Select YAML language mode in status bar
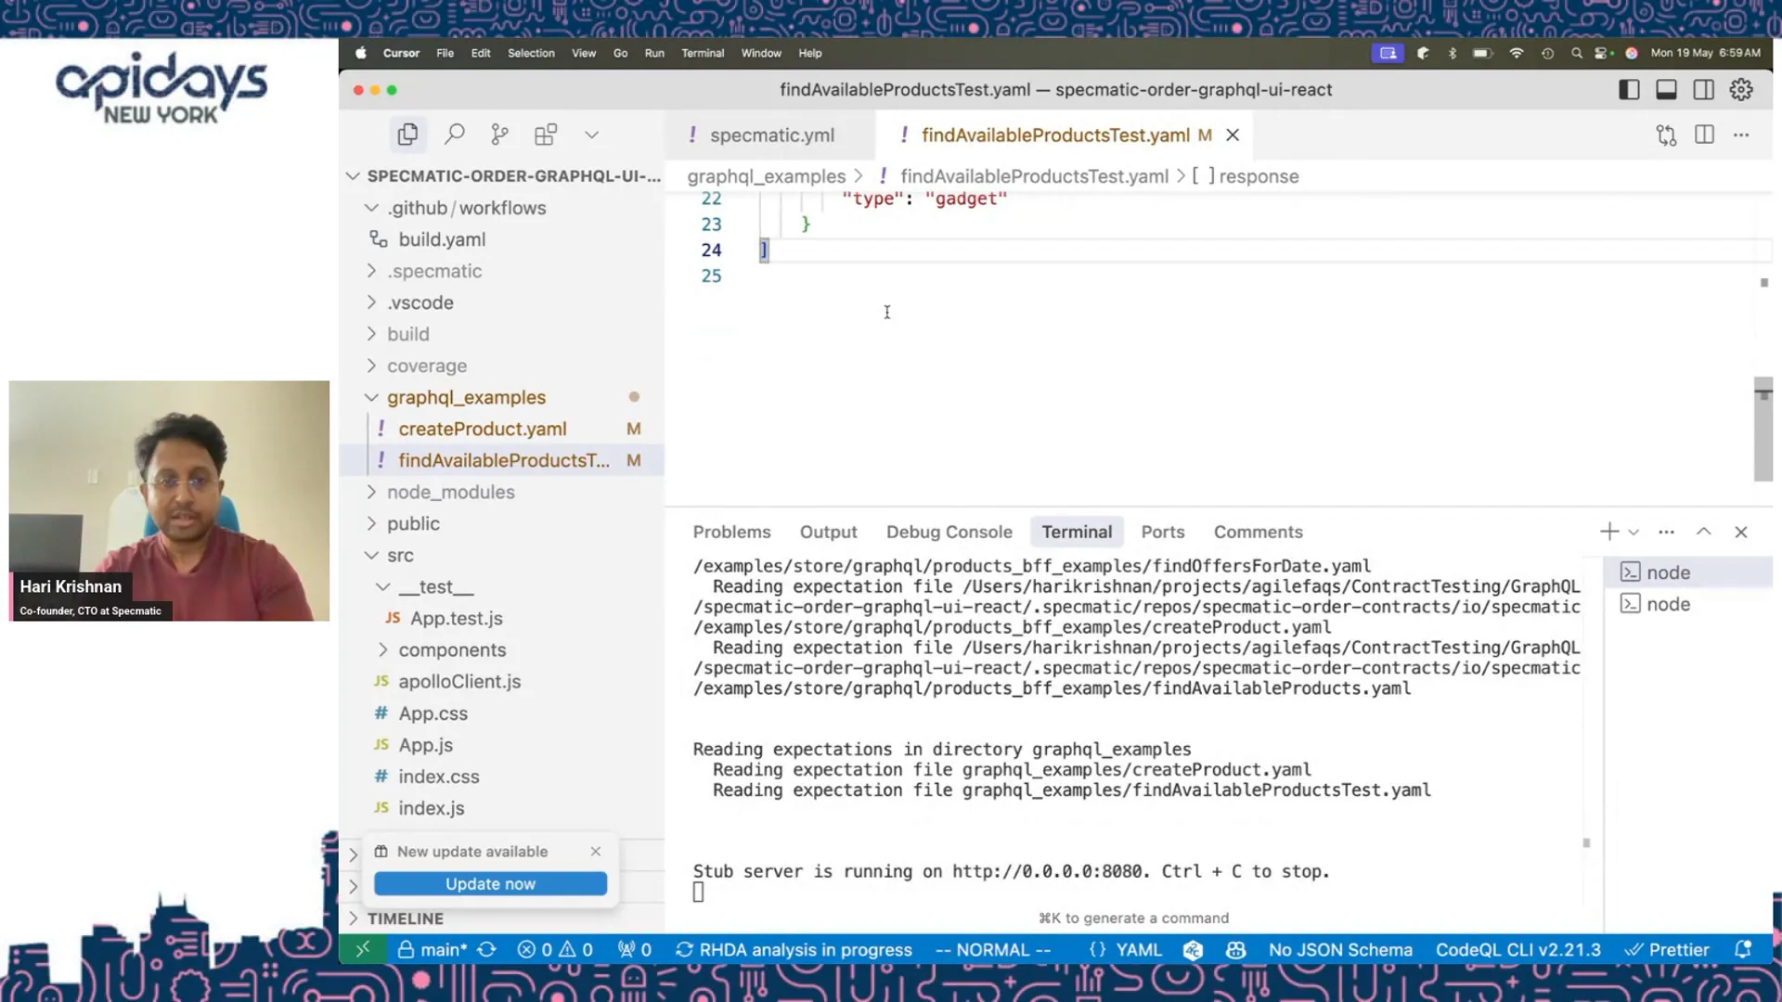Image resolution: width=1782 pixels, height=1002 pixels. click(x=1139, y=950)
